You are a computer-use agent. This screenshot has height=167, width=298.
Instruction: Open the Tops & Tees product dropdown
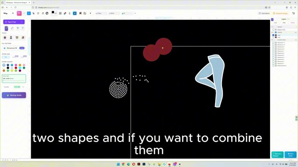tap(14, 22)
